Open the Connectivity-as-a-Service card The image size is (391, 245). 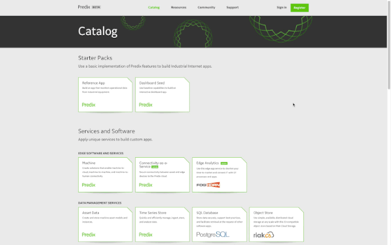163,175
